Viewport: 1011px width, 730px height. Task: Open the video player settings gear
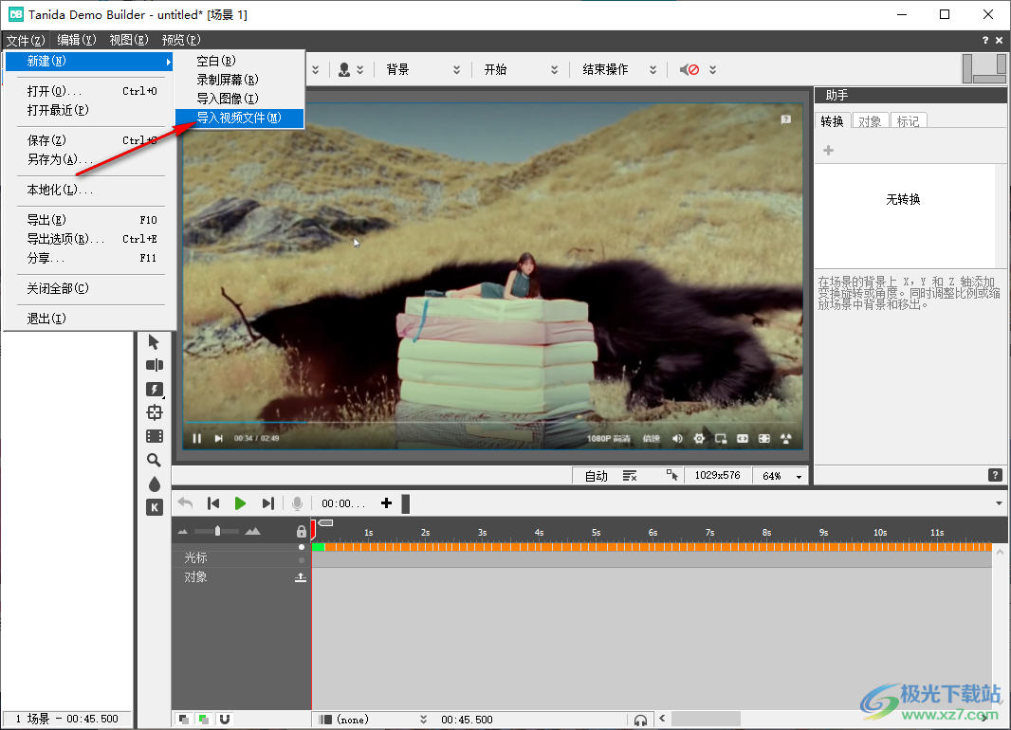coord(699,438)
